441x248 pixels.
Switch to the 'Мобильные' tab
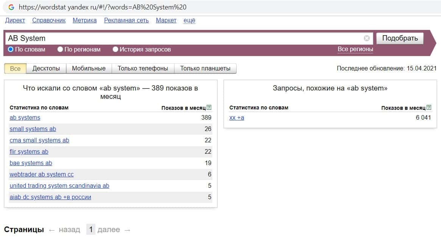(x=89, y=69)
